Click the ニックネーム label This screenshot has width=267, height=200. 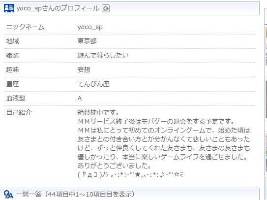click(25, 27)
